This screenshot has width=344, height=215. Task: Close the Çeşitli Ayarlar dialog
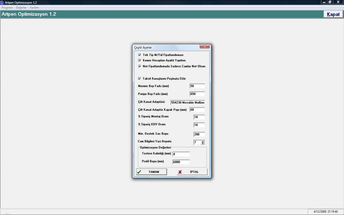(204, 46)
